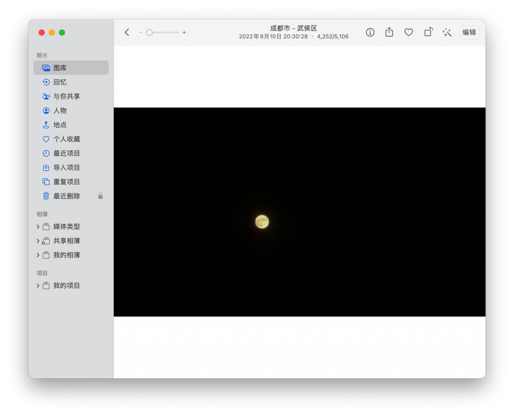Open the 编辑 edit button

[469, 32]
